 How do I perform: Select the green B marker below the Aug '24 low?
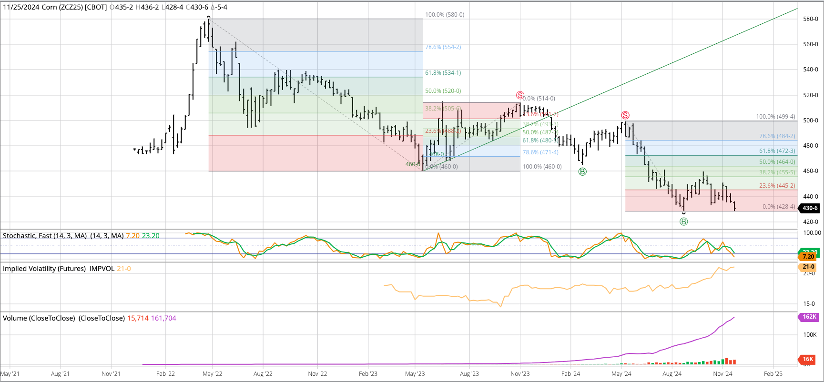coord(683,221)
